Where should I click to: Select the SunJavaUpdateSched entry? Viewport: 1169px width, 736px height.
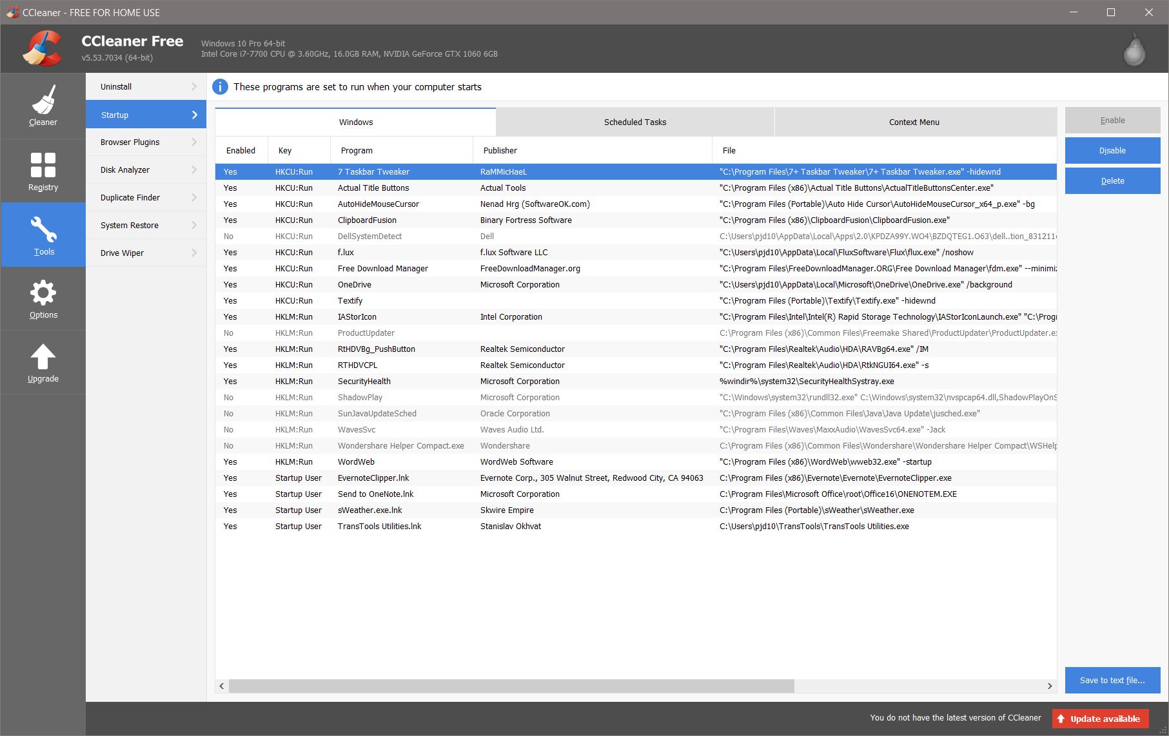point(636,414)
